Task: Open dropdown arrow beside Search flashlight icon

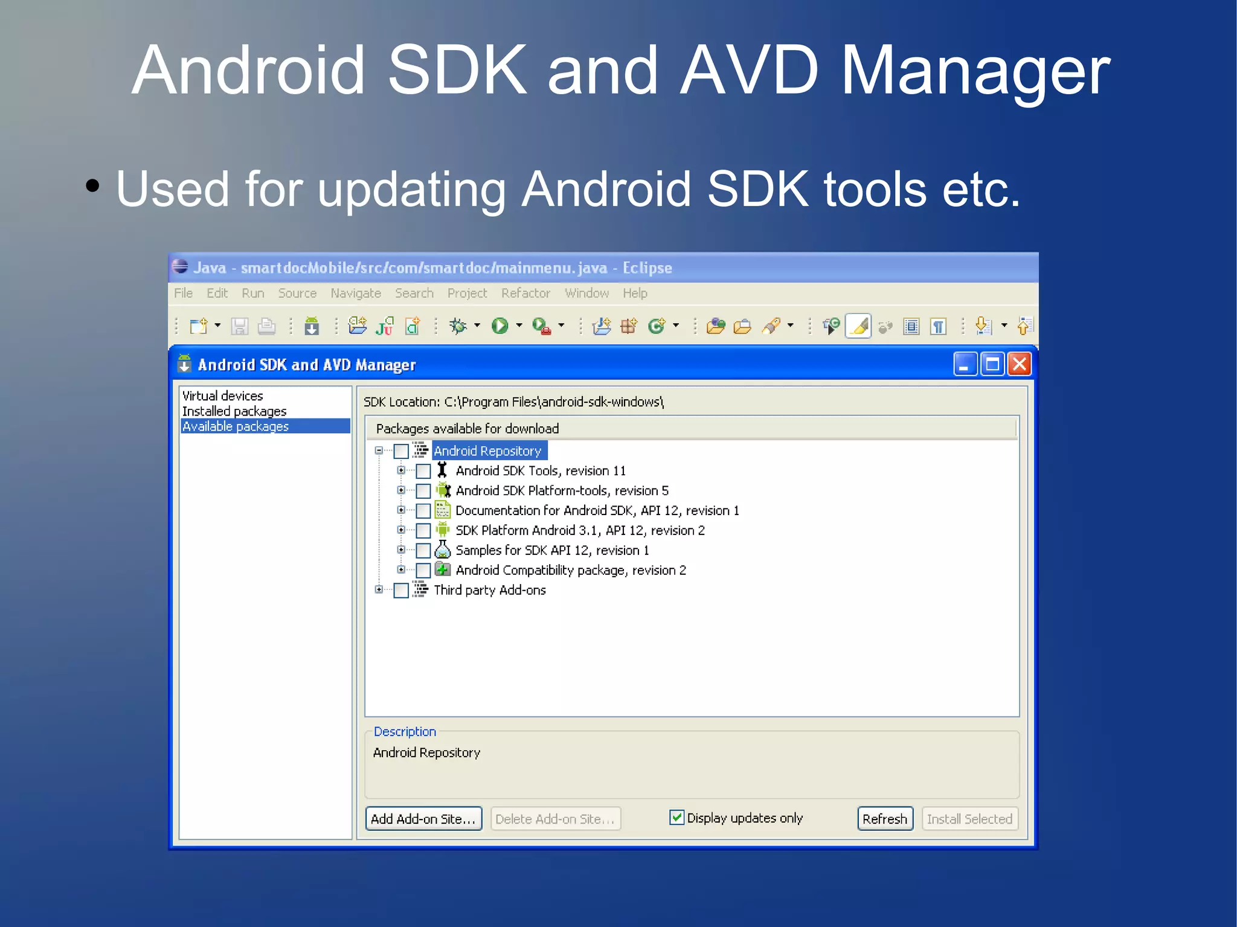Action: (790, 326)
